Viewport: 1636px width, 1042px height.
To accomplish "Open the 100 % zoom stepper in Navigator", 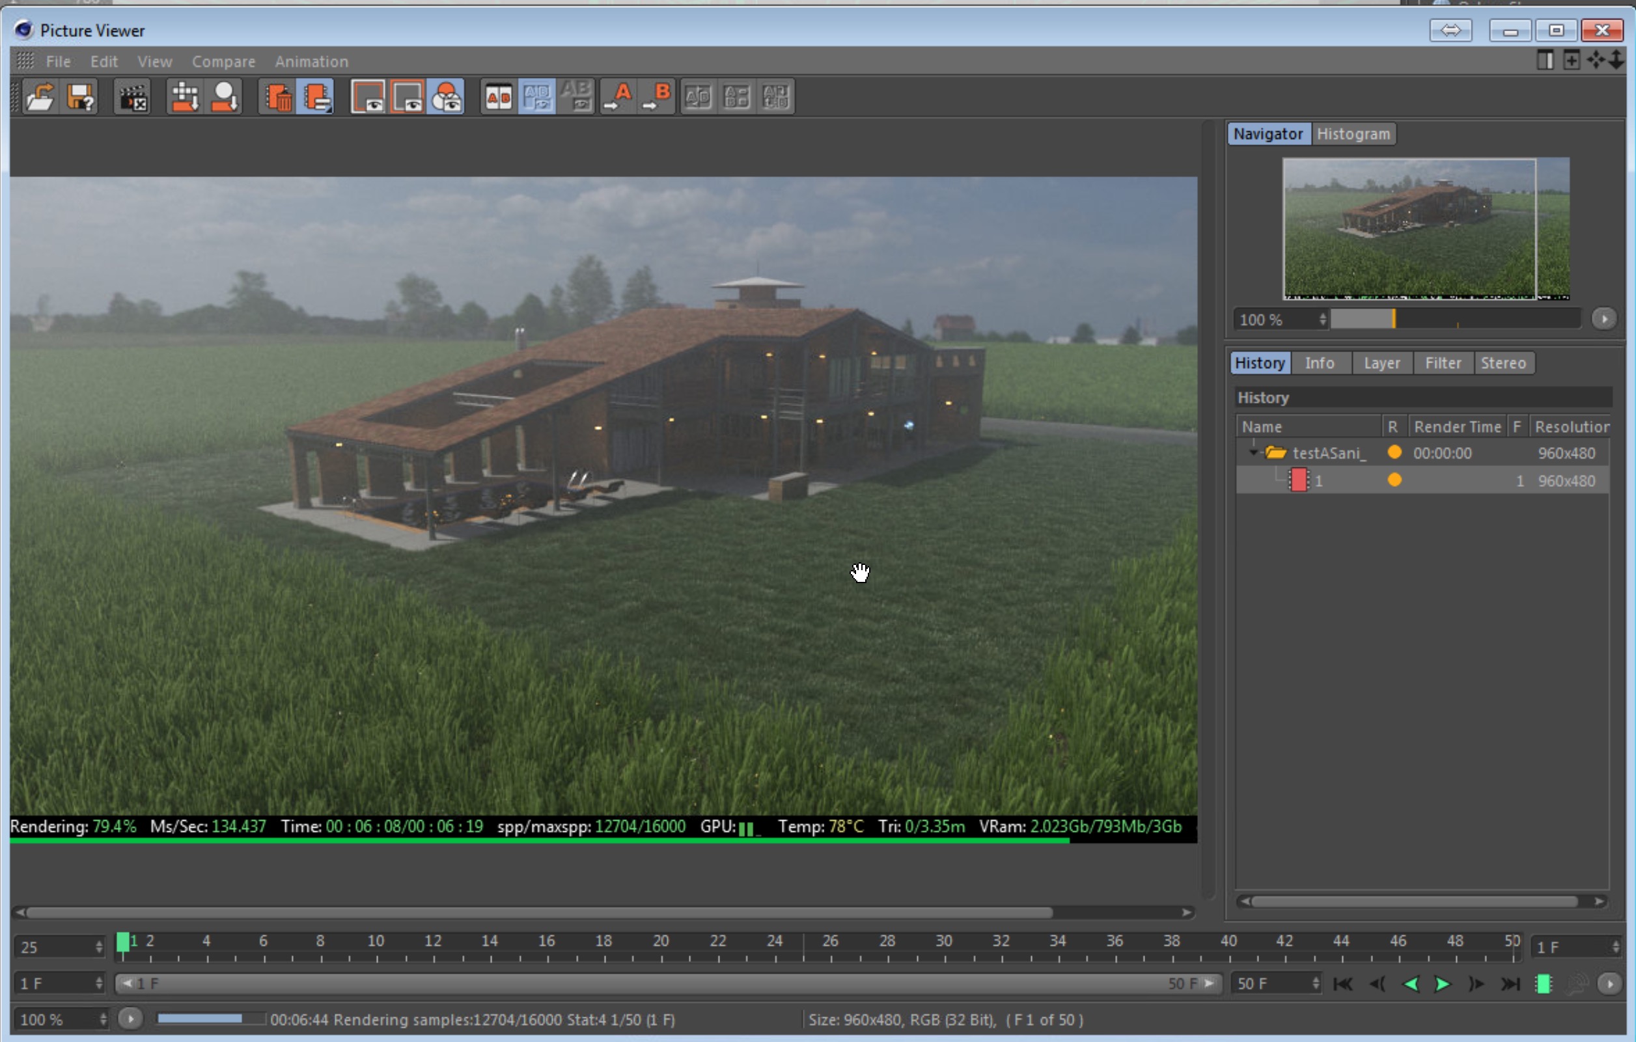I will pos(1322,320).
